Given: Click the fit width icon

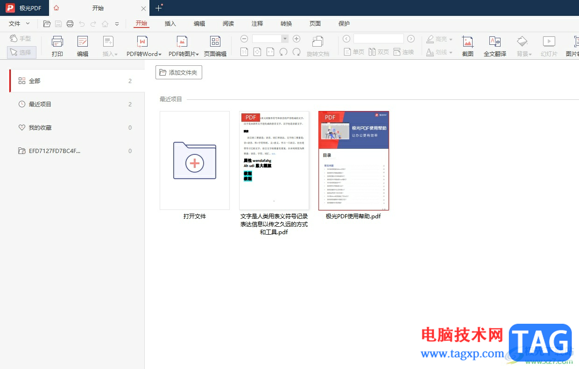Looking at the screenshot, I should tap(270, 52).
